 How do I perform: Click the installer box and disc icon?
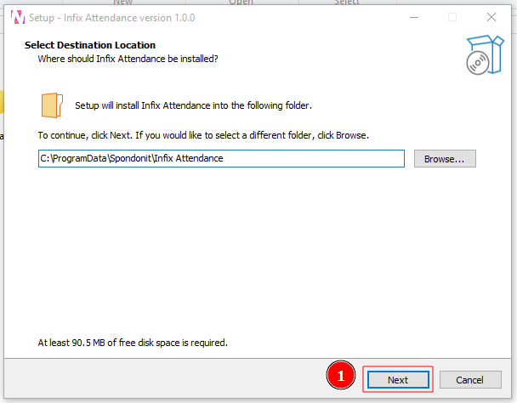tap(485, 55)
